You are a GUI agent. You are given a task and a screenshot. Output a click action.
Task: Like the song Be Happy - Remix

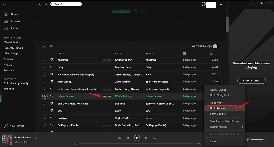point(52,125)
